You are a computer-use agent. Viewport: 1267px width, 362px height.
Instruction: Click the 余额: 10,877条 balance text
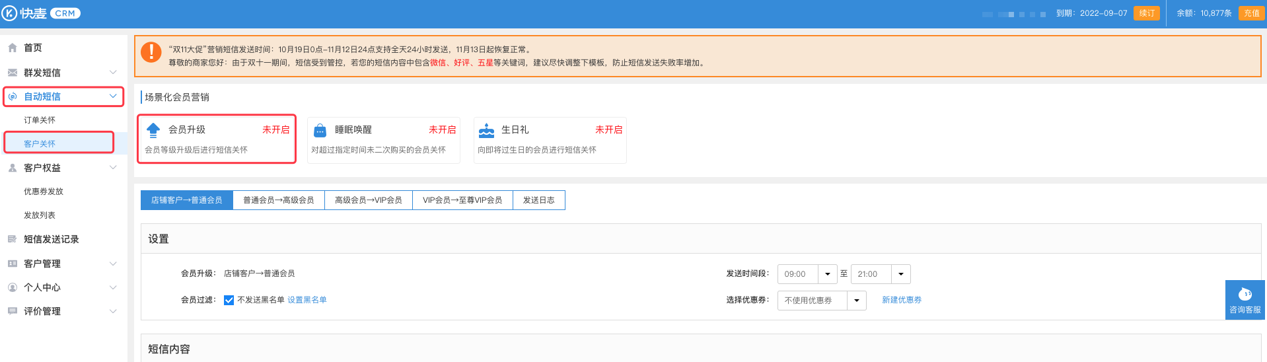[x=1204, y=13]
